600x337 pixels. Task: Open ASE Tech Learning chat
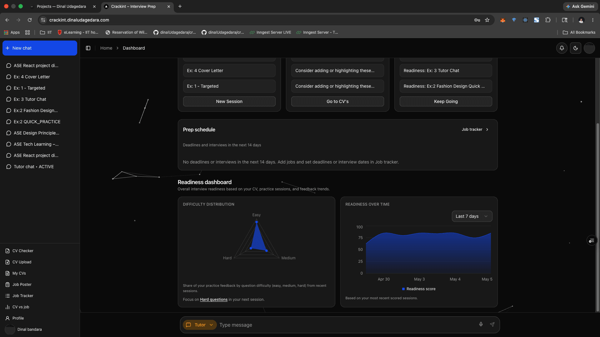coord(40,144)
